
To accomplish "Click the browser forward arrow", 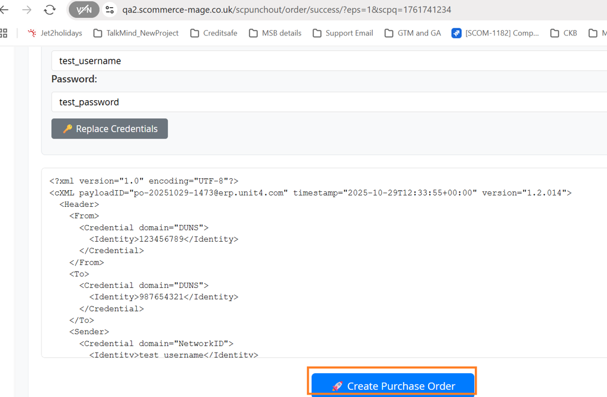I will coord(27,9).
